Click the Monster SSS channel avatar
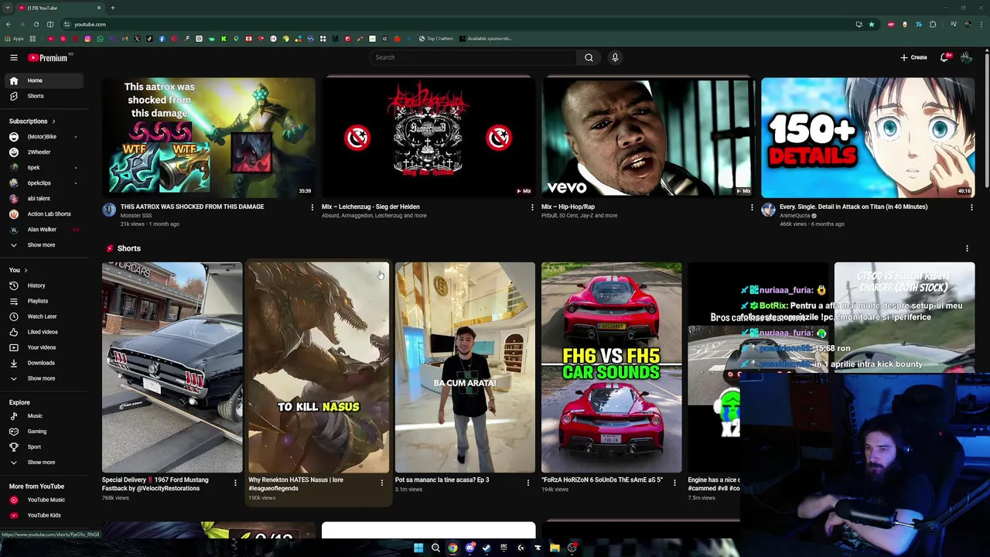This screenshot has width=990, height=557. click(x=109, y=210)
